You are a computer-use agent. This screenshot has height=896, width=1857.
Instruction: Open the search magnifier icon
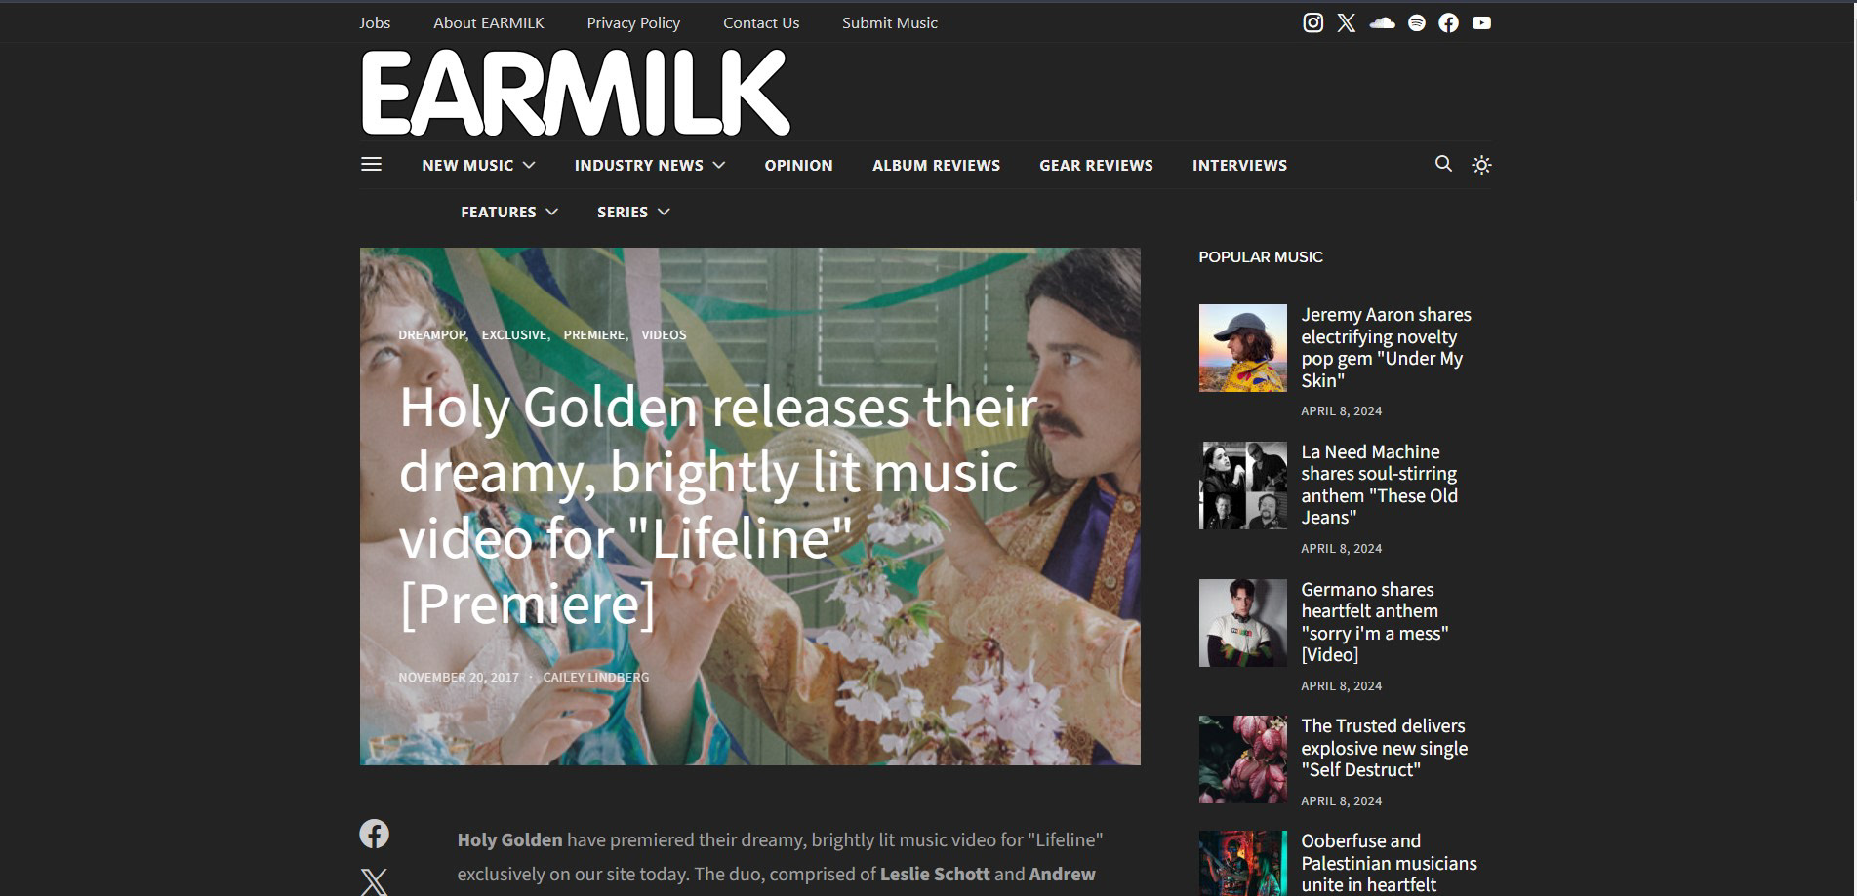[1443, 164]
